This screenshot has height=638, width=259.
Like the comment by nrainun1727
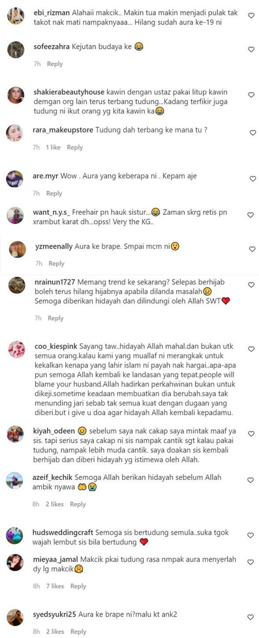coord(251,285)
